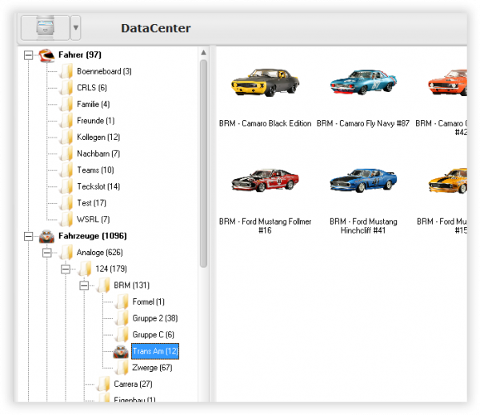Select 124 (179) scale category
The height and width of the screenshot is (415, 480).
111,269
